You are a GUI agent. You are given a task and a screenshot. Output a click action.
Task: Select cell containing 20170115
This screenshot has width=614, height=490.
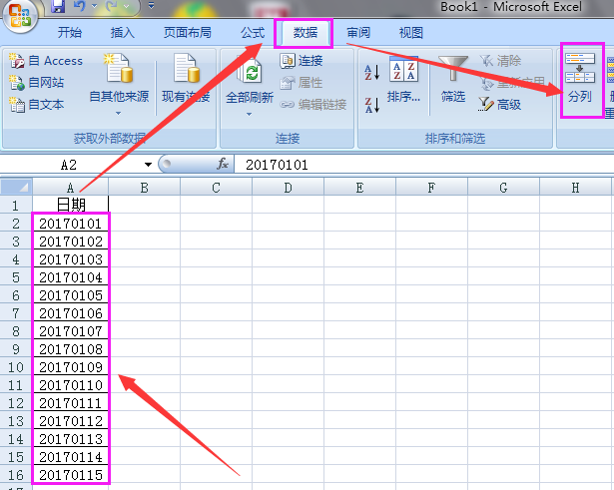pyautogui.click(x=71, y=475)
